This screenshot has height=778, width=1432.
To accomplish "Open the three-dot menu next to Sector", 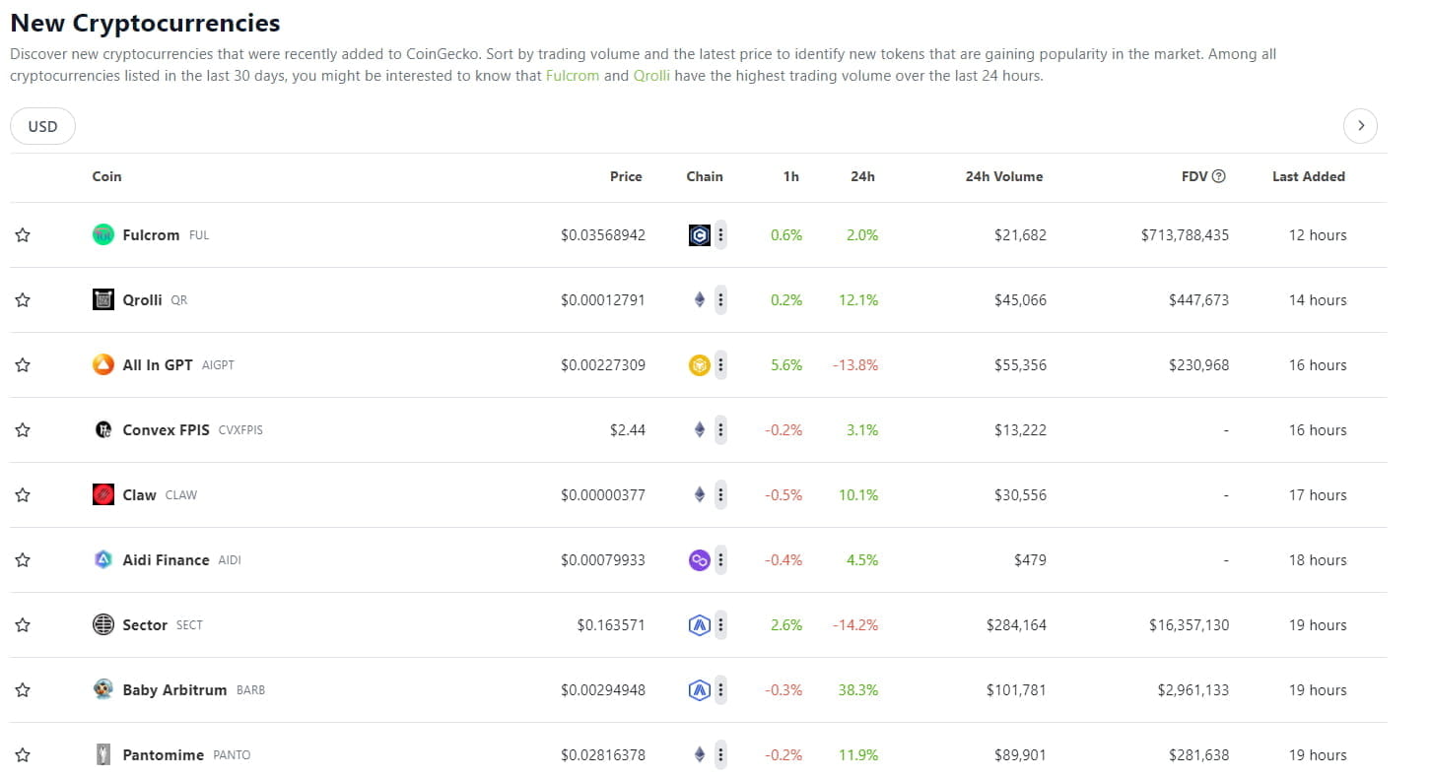I will (719, 624).
